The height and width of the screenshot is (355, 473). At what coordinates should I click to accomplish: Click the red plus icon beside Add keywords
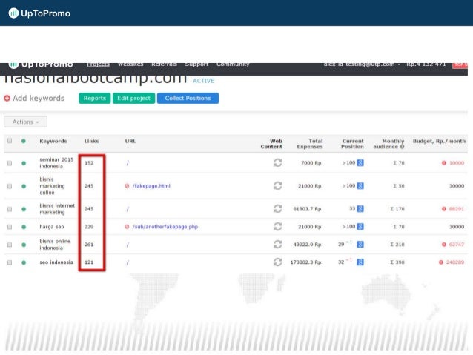point(7,99)
